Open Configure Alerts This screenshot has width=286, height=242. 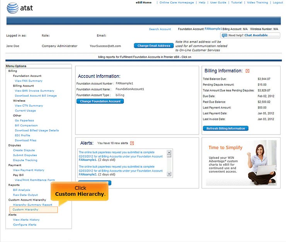[x=25, y=225]
